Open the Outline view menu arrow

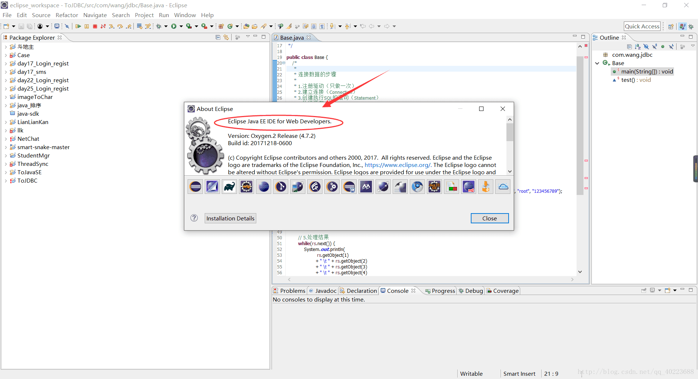(693, 46)
